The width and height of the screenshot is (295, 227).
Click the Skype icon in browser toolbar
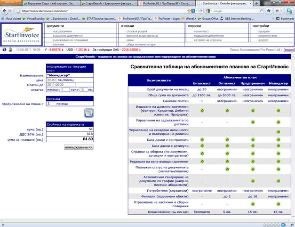coord(289,11)
